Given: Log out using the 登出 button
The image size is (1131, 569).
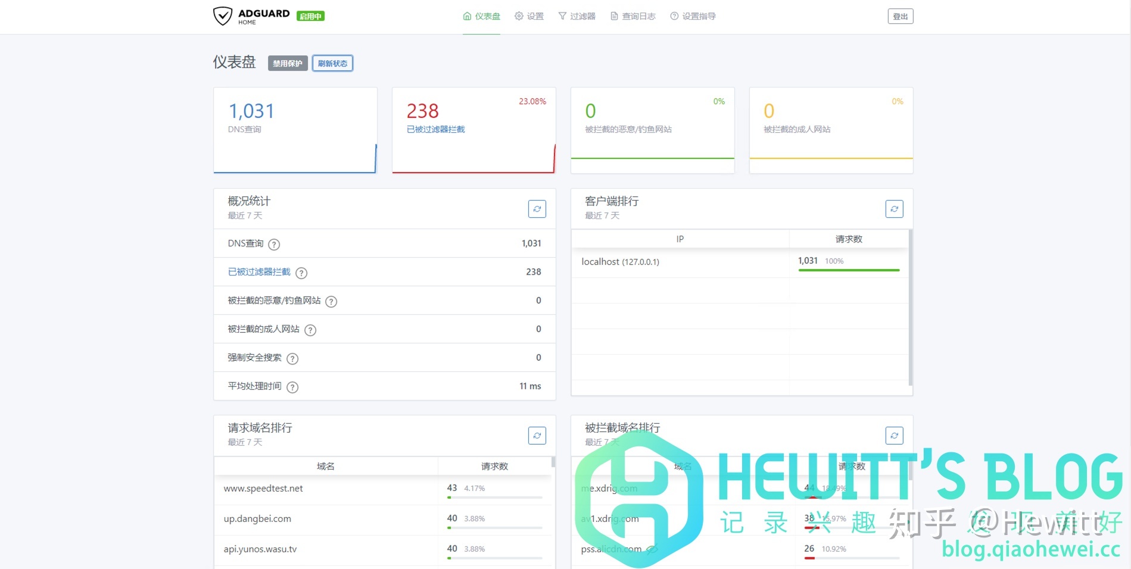Looking at the screenshot, I should pos(900,17).
